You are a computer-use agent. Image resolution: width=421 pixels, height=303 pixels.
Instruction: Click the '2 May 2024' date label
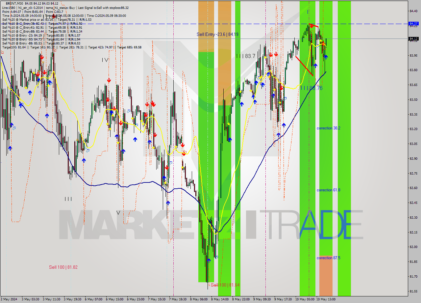pos(9,299)
